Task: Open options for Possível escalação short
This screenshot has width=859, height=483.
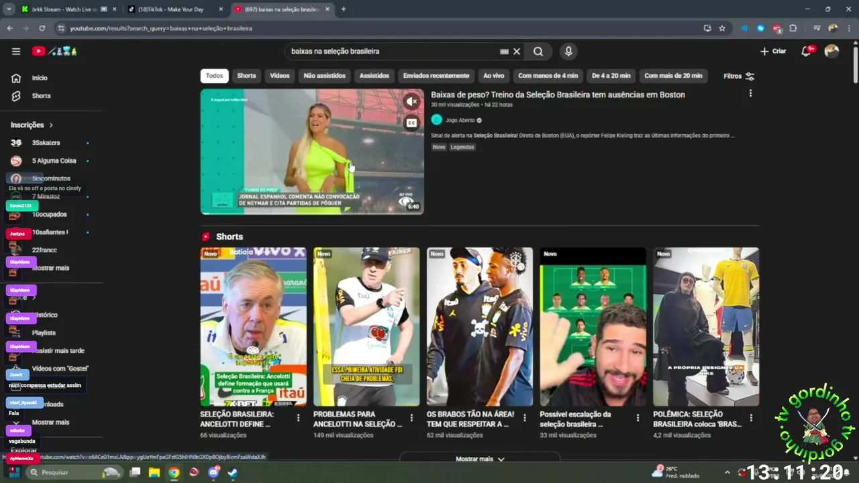Action: point(638,417)
